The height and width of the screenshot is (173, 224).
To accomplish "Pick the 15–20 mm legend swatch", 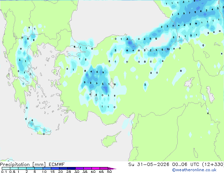I will (x=55, y=168).
